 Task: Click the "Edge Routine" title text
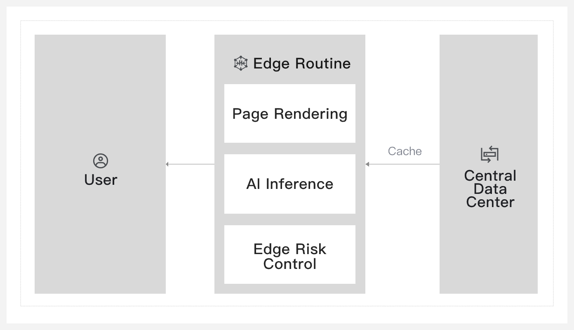pos(302,64)
